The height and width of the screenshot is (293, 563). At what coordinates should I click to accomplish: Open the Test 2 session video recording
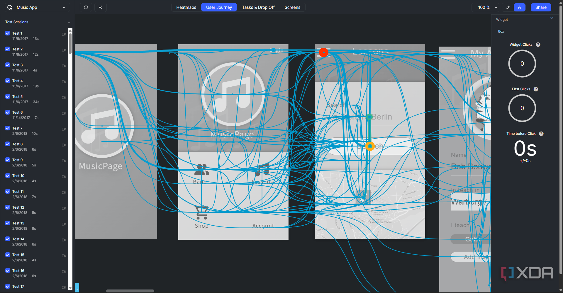[64, 50]
